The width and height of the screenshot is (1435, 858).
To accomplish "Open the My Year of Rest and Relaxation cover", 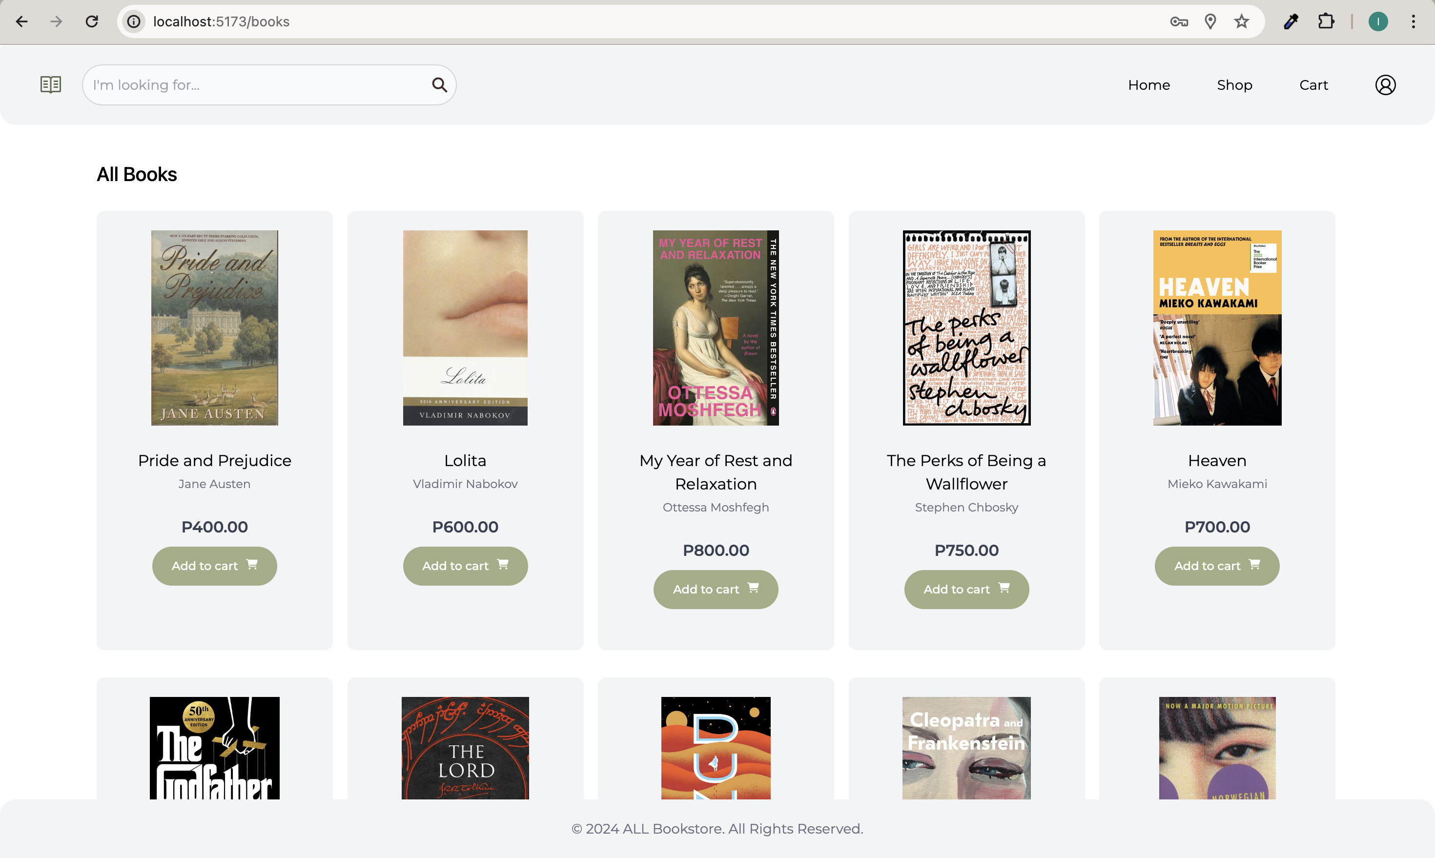I will 716,328.
